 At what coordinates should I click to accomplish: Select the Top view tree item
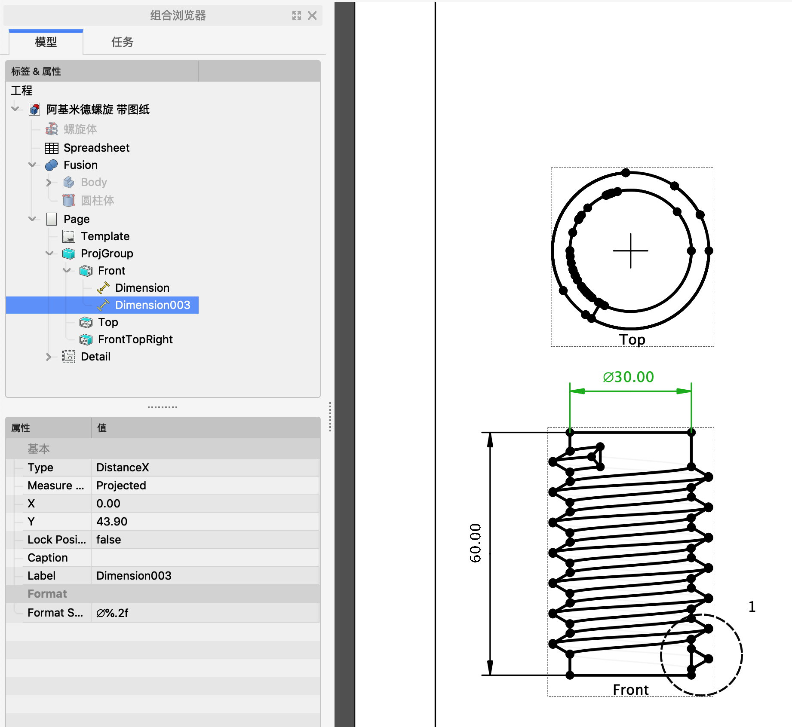(x=108, y=322)
